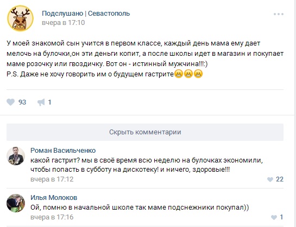The height and width of the screenshot is (227, 296).
Task: View the 93 likes count
Action: coord(22,102)
